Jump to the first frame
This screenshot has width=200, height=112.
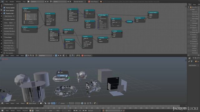pos(74,111)
